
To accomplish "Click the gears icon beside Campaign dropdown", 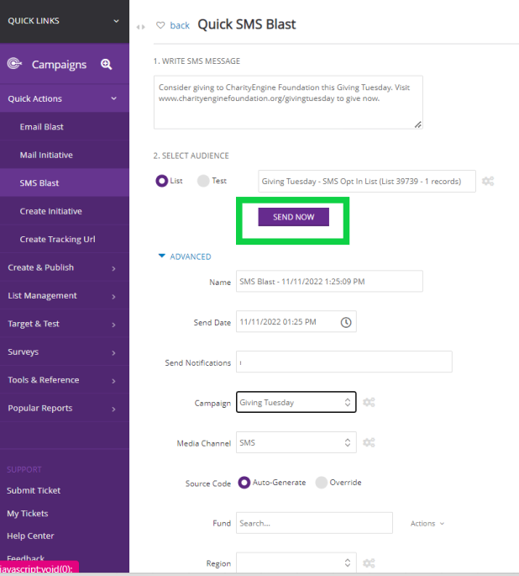I will tap(369, 402).
